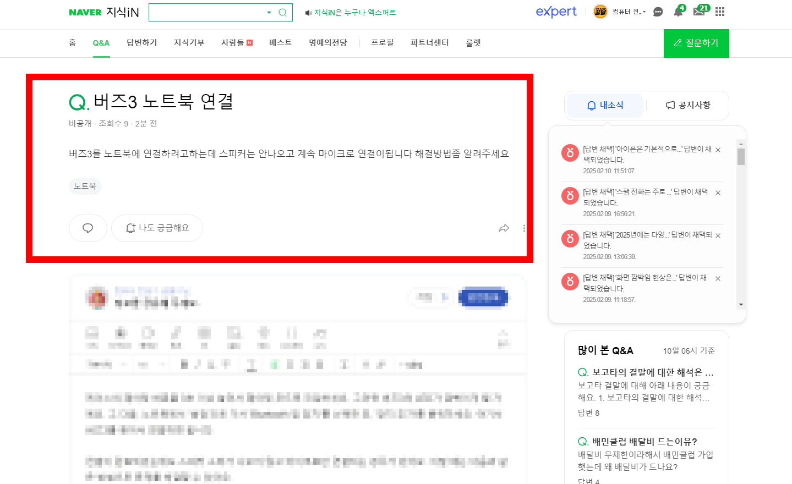Open notifications bell icon
Viewport: 792px width, 484px height.
pos(679,12)
